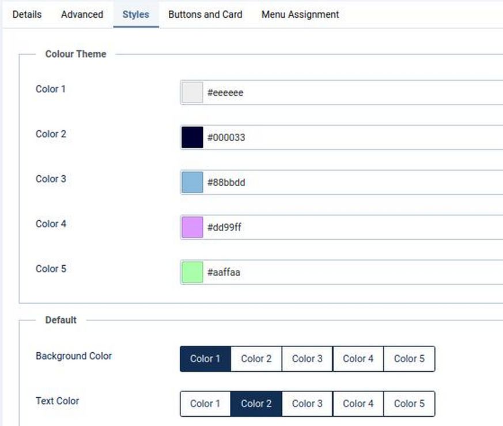Viewport: 503px width, 426px height.
Task: Select the Styles tab
Action: [x=135, y=14]
